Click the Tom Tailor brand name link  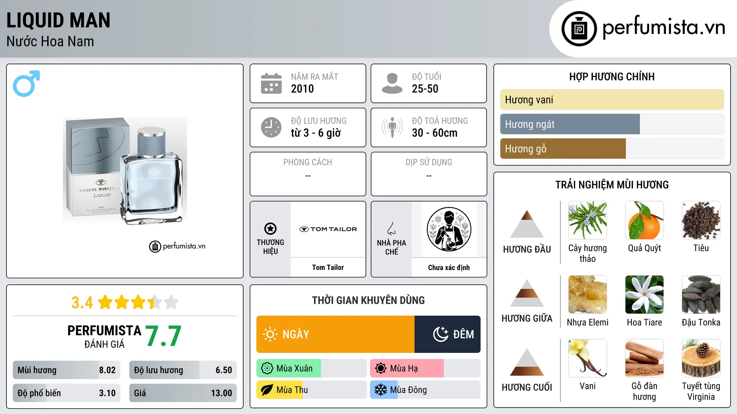328,267
